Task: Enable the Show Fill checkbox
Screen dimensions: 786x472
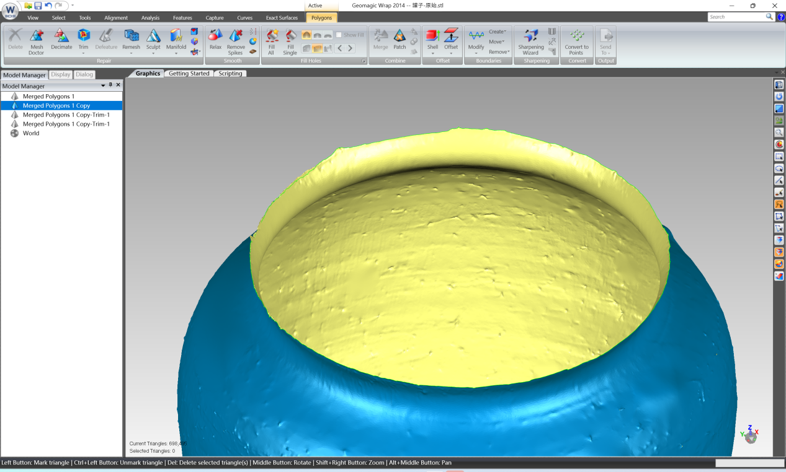Action: (339, 35)
